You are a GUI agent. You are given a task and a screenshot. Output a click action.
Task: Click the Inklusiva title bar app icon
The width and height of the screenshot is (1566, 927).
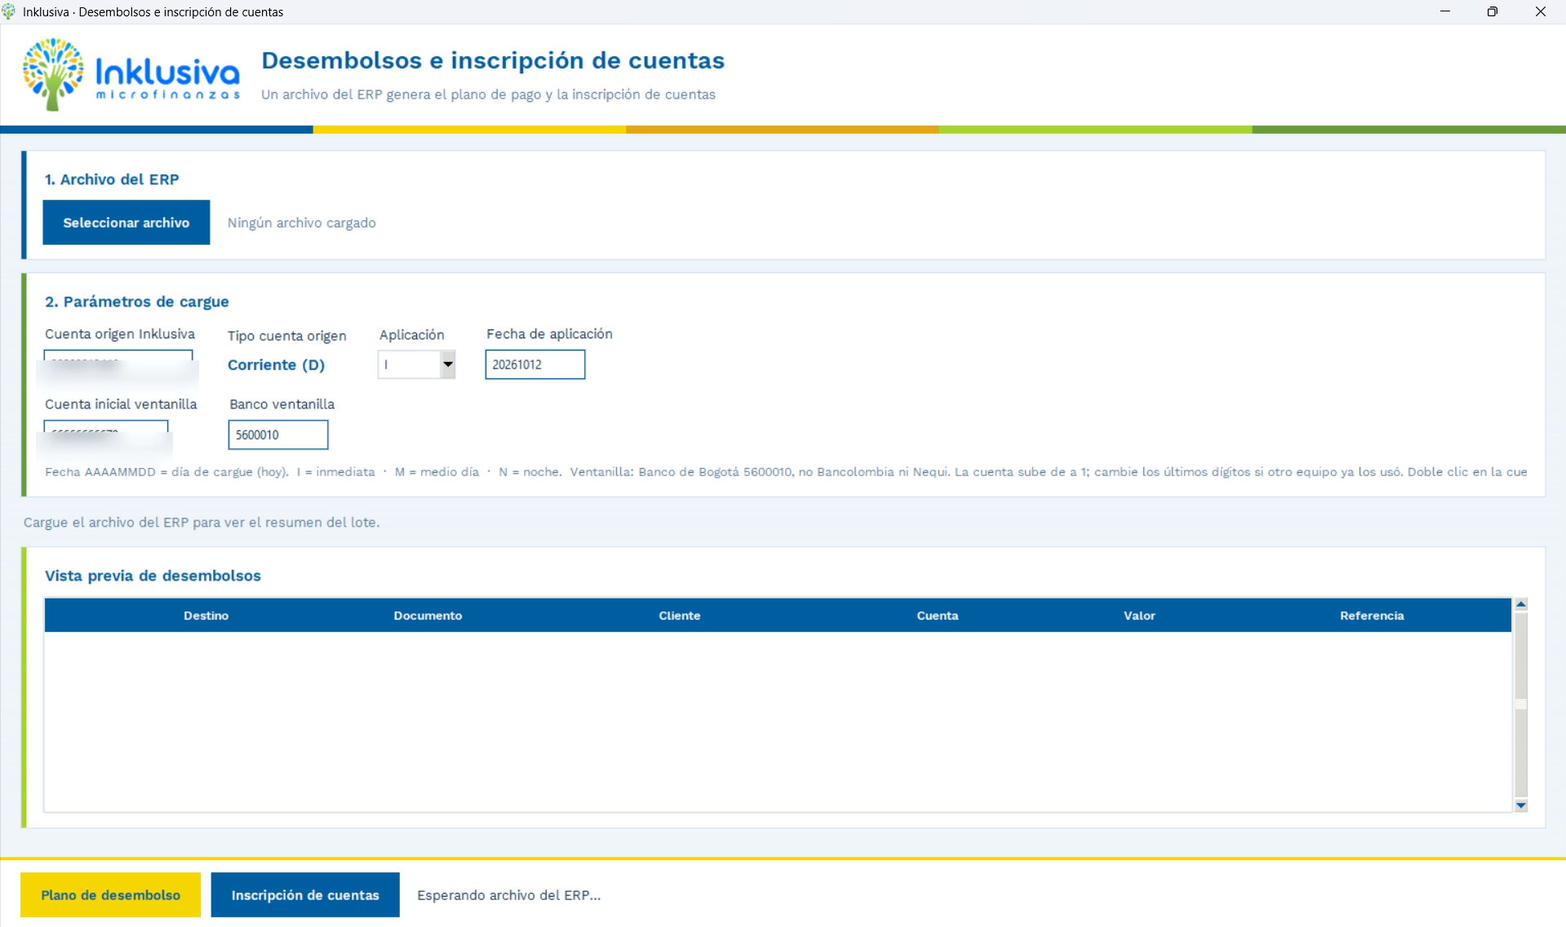coord(10,11)
